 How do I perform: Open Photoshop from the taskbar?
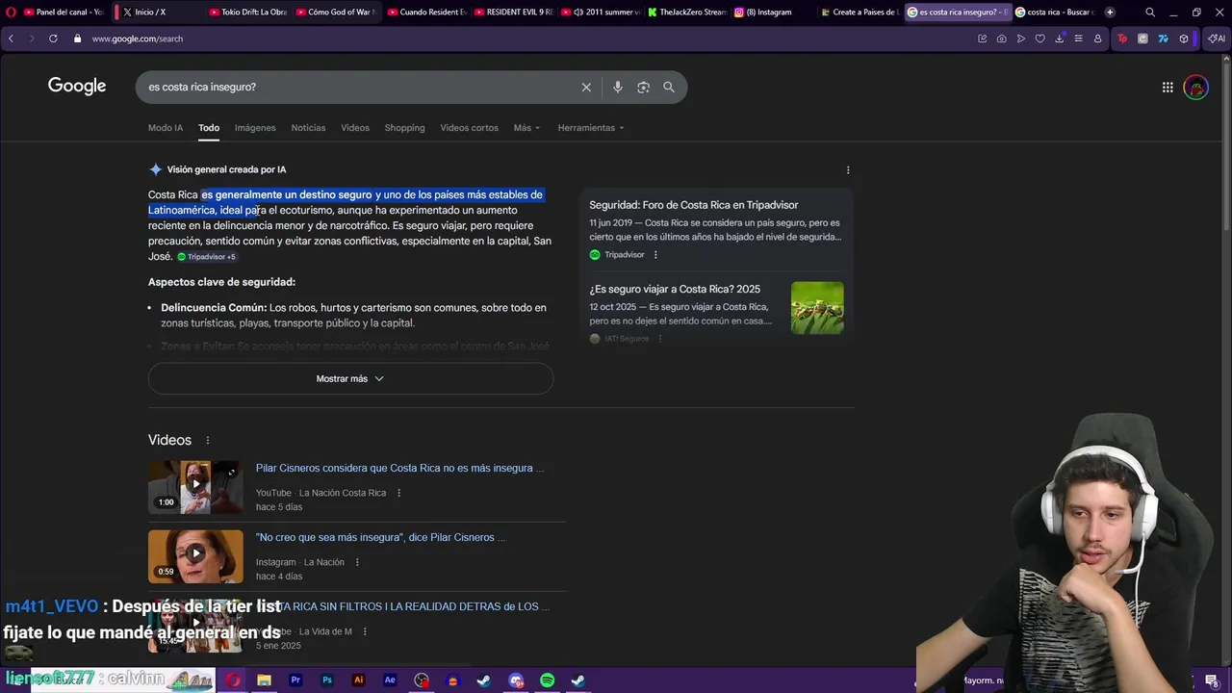pyautogui.click(x=327, y=680)
